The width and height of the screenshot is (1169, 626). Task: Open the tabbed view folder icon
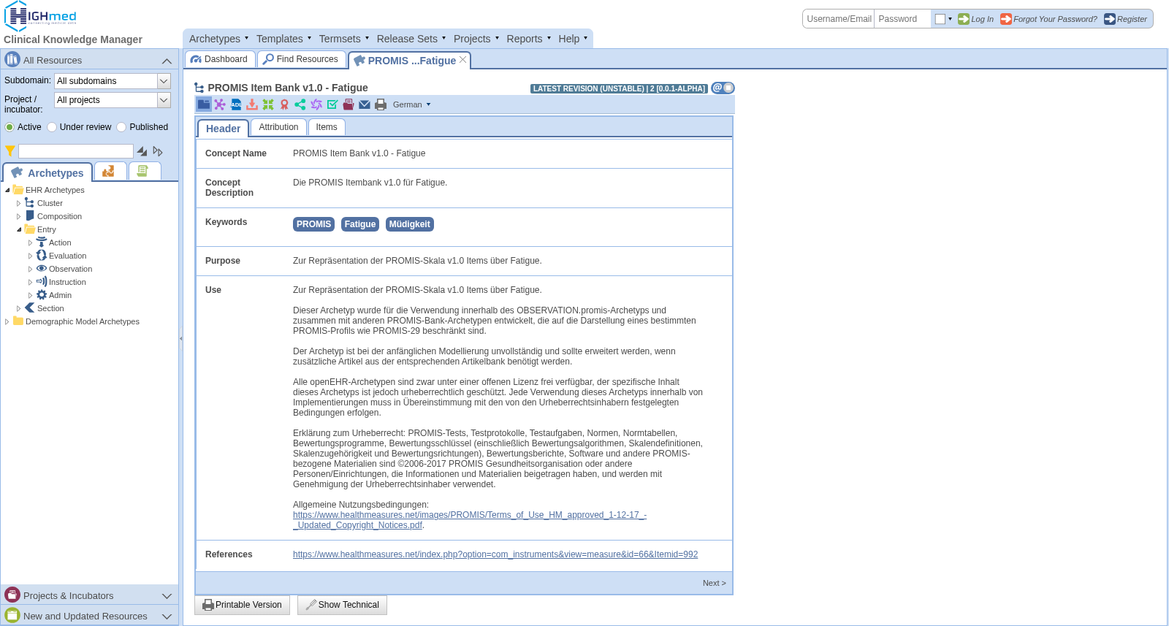coord(204,104)
